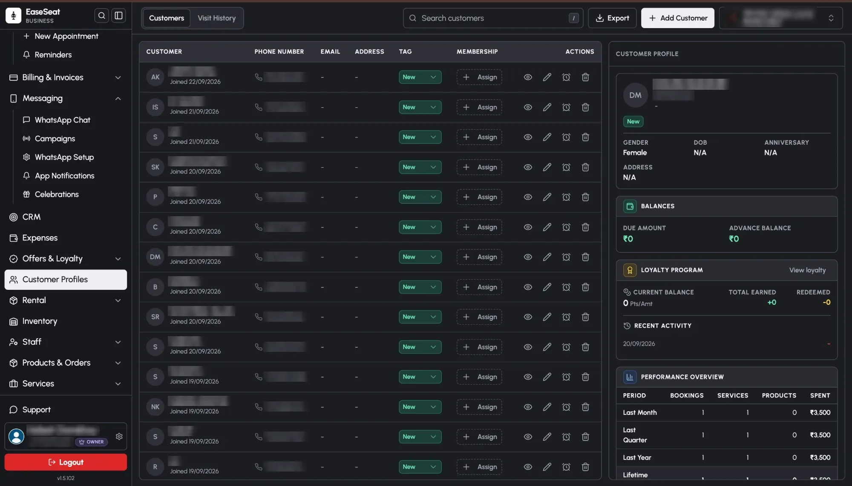
Task: Open the business account switcher dropdown
Action: click(780, 18)
